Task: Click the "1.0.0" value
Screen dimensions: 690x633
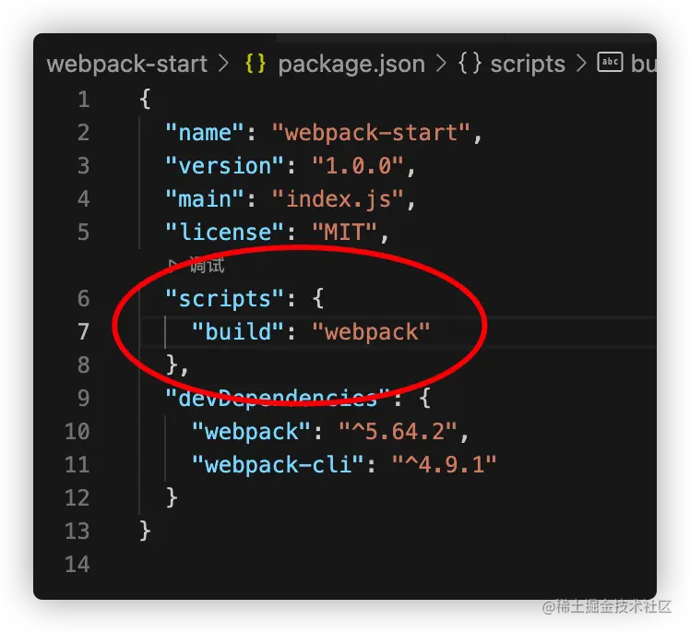Action: tap(358, 165)
